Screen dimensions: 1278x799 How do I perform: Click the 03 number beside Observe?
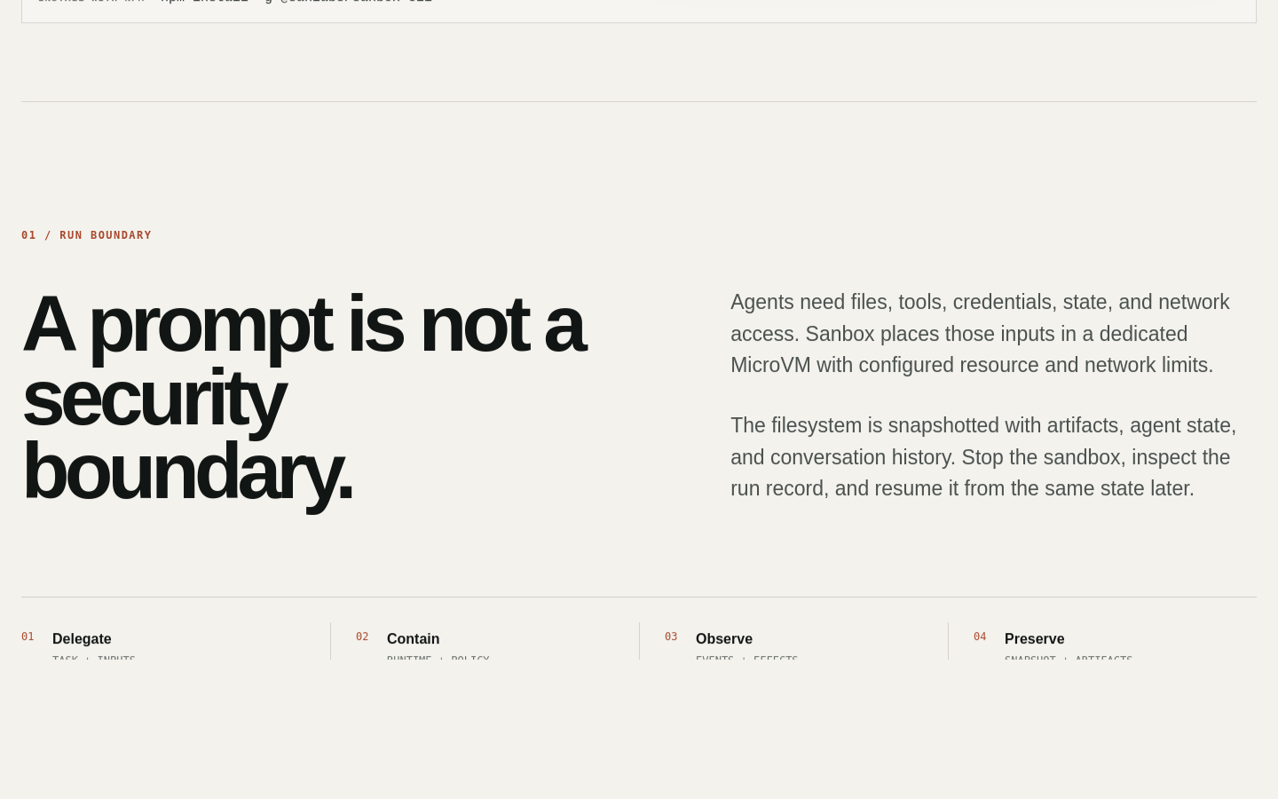tap(671, 637)
